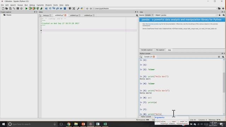226x127 pixels.
Task: Run the current cell
Action: (x=30, y=8)
